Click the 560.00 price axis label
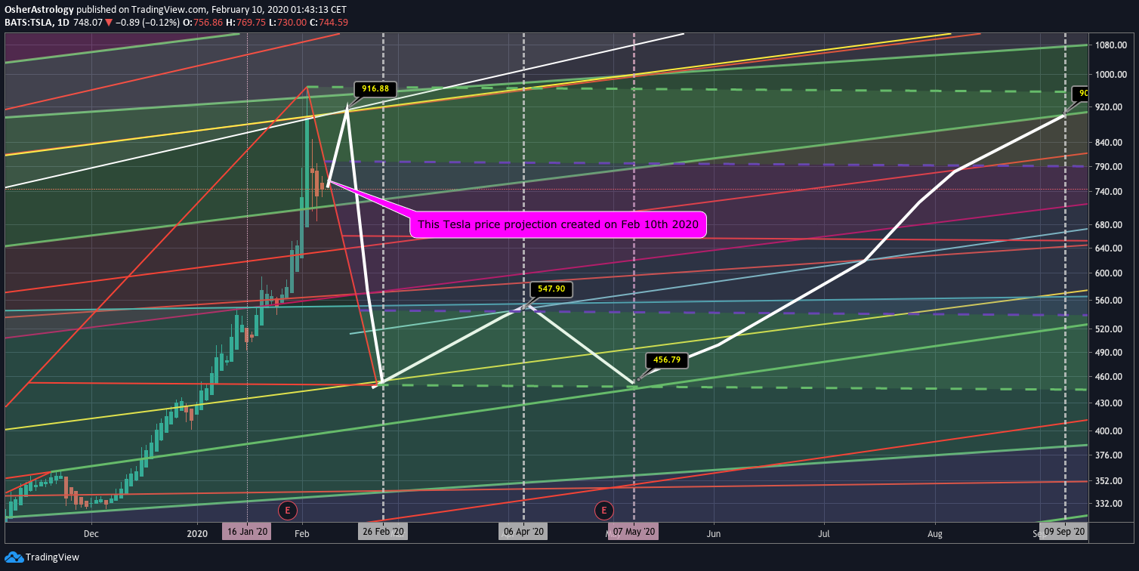This screenshot has height=571, width=1139. pyautogui.click(x=1110, y=301)
